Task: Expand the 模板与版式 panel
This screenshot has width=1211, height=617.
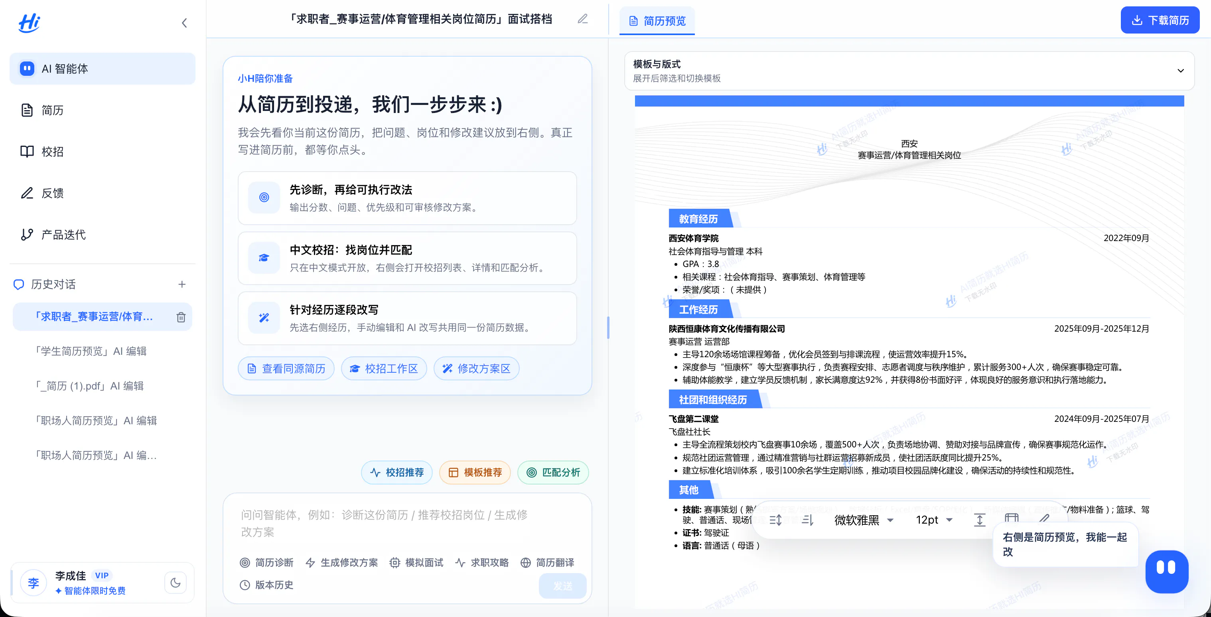Action: [x=909, y=71]
